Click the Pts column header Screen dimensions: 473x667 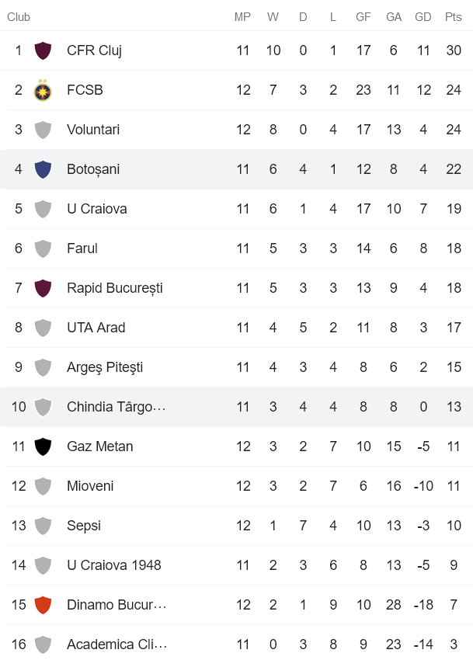coord(454,17)
